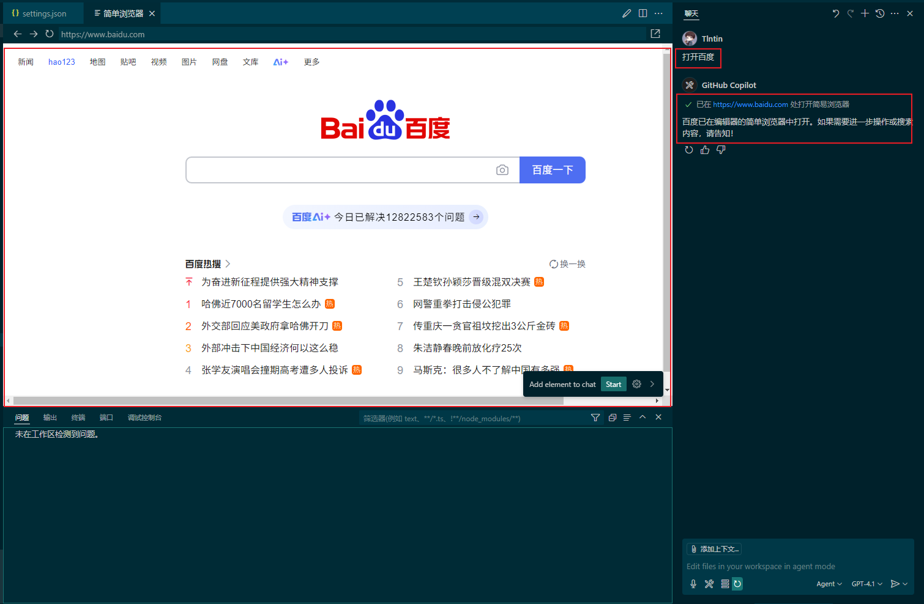The height and width of the screenshot is (604, 924).
Task: Go forward in the simple browser
Action: point(34,34)
